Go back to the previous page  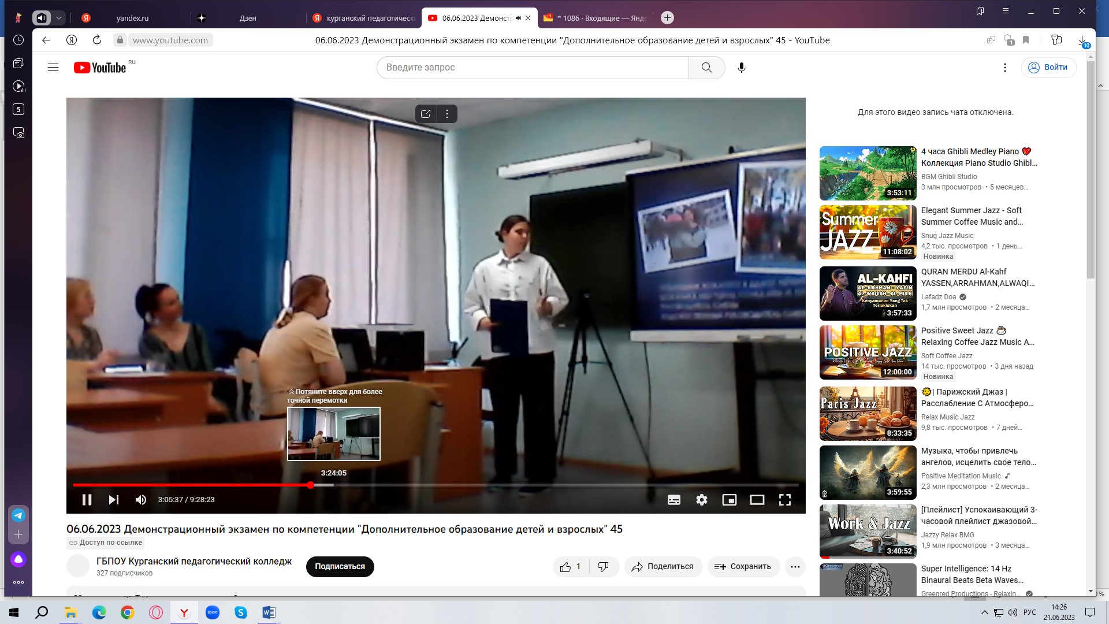(x=46, y=40)
